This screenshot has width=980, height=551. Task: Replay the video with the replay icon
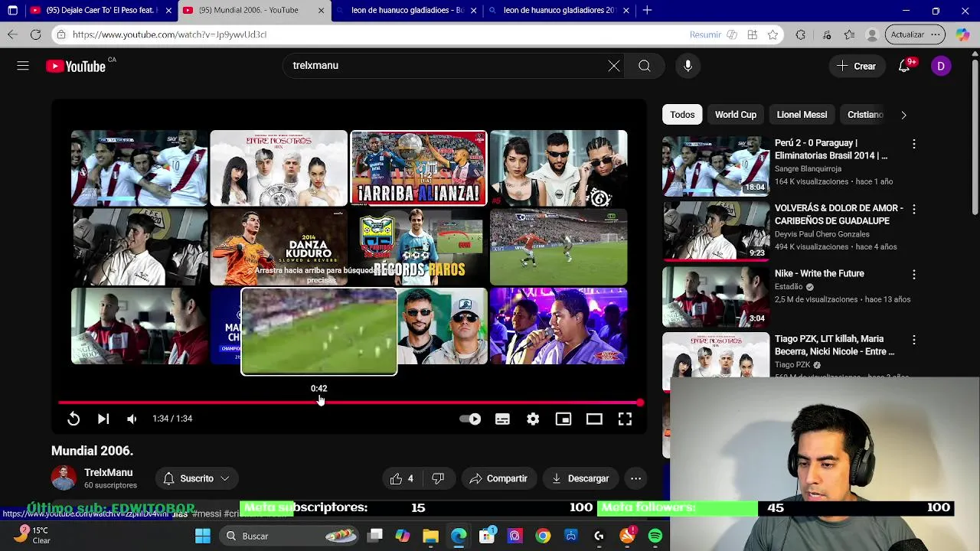coord(73,419)
